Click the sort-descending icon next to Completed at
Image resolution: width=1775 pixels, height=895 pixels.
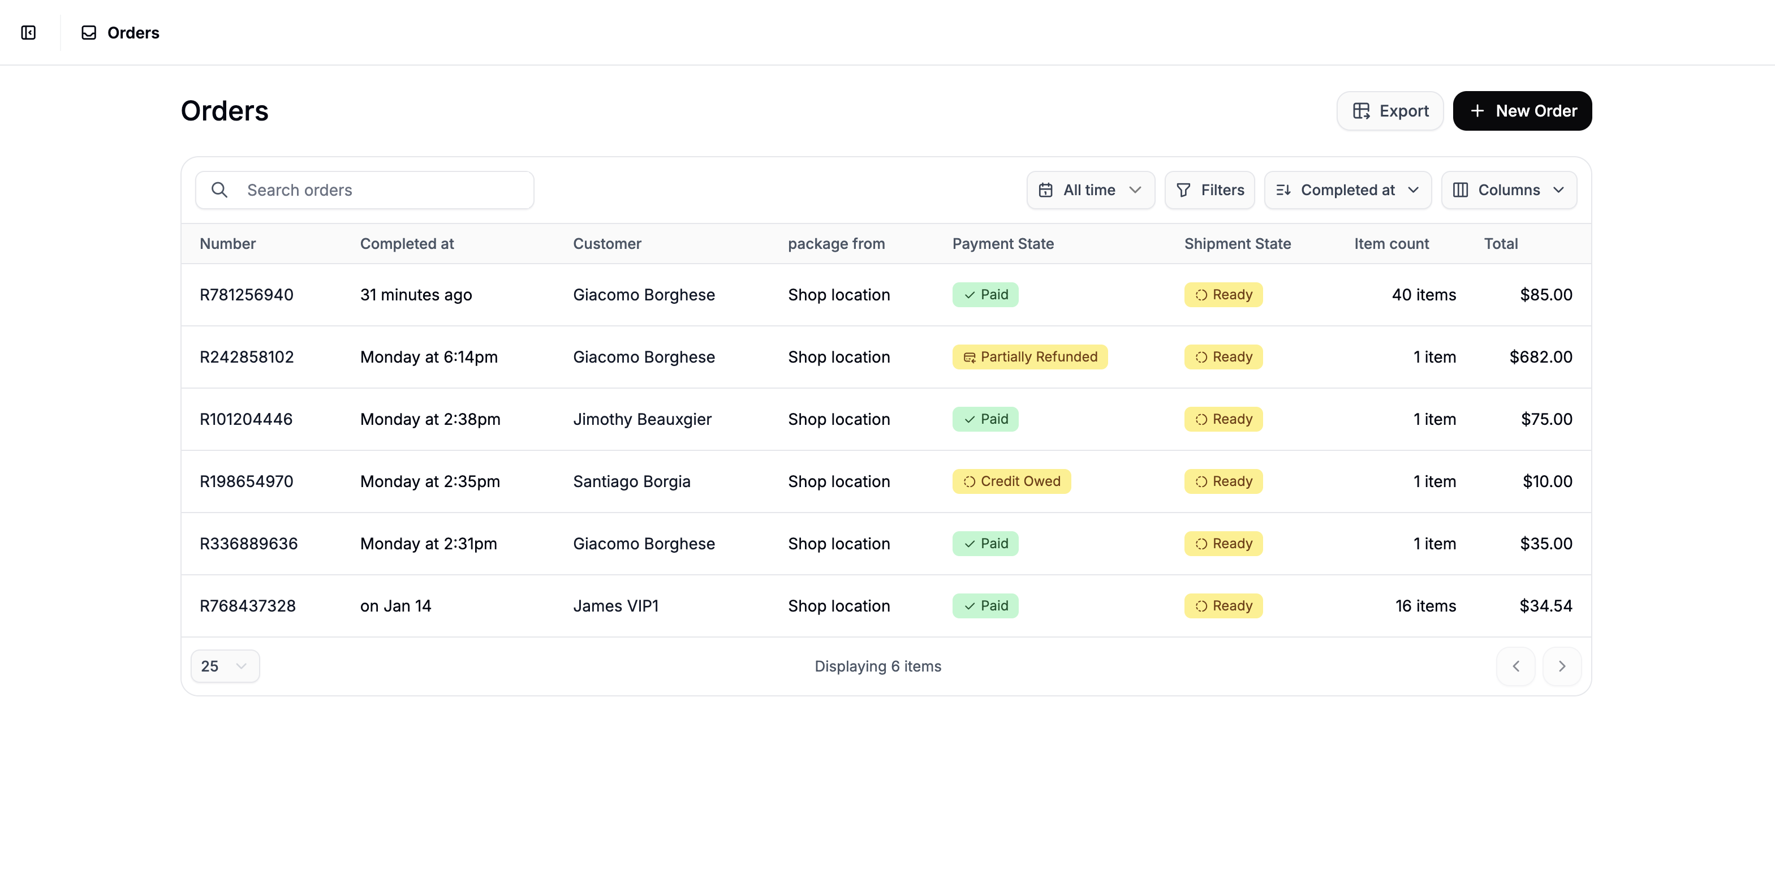click(1285, 190)
